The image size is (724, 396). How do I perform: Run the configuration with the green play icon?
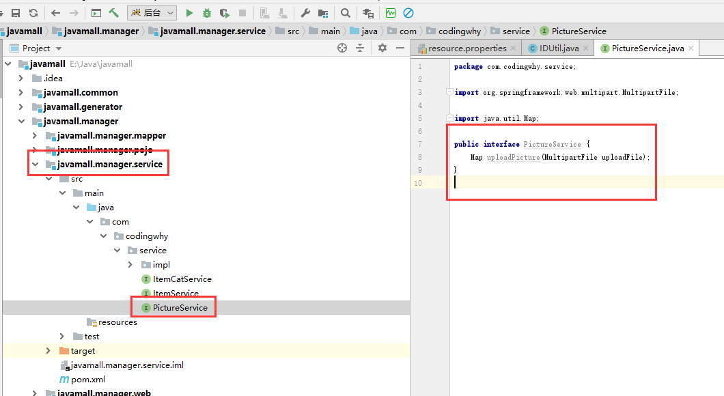point(189,13)
